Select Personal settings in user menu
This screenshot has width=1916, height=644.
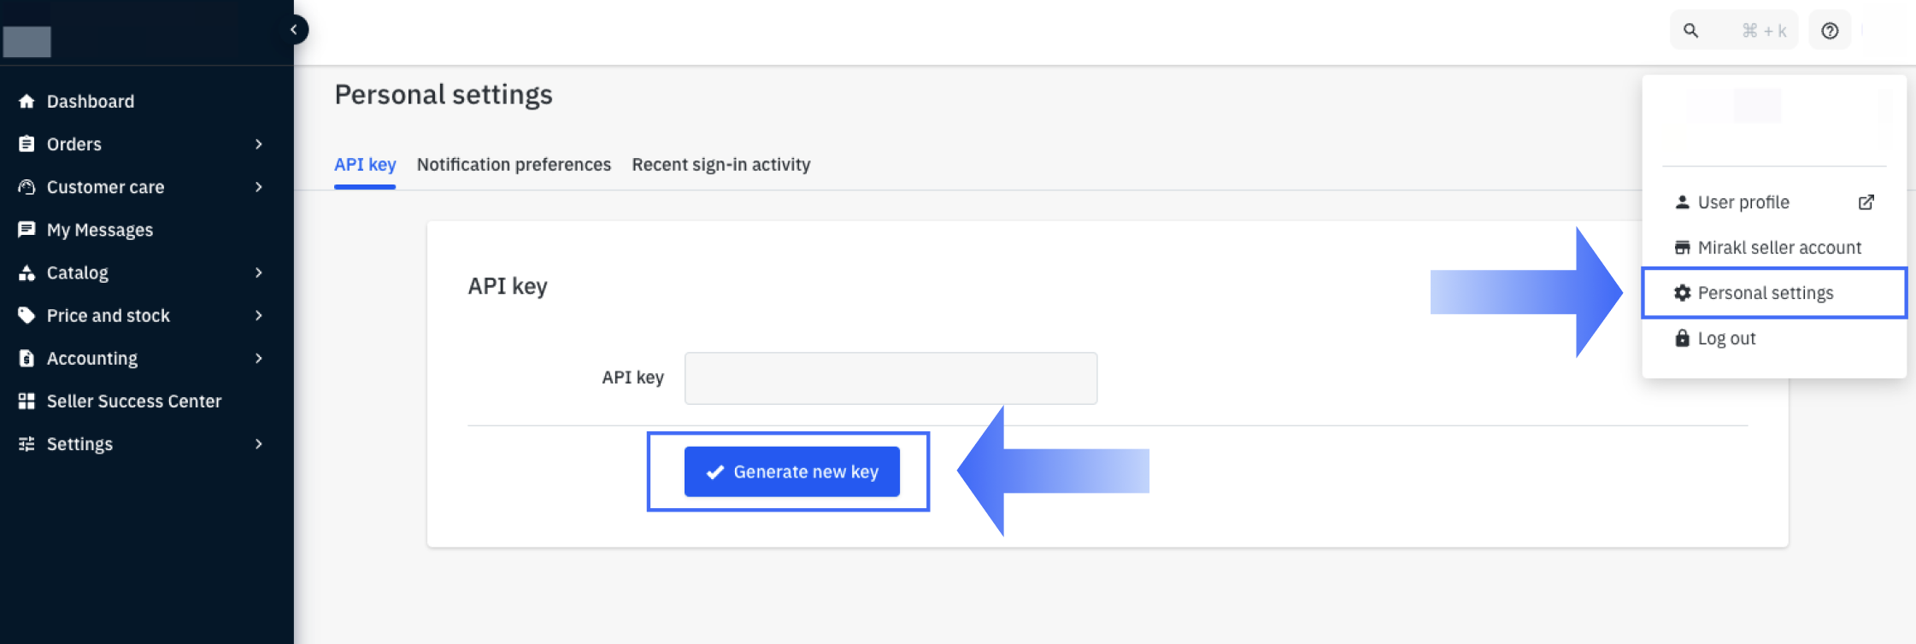(1765, 293)
